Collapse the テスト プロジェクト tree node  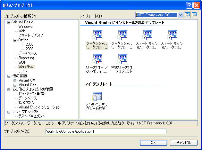pos(9,112)
